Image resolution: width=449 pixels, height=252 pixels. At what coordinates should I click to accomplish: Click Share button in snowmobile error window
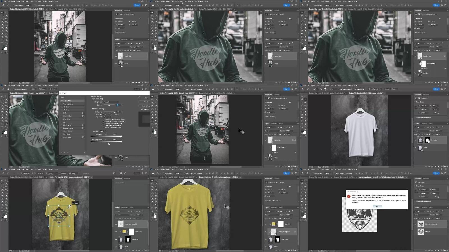click(436, 173)
